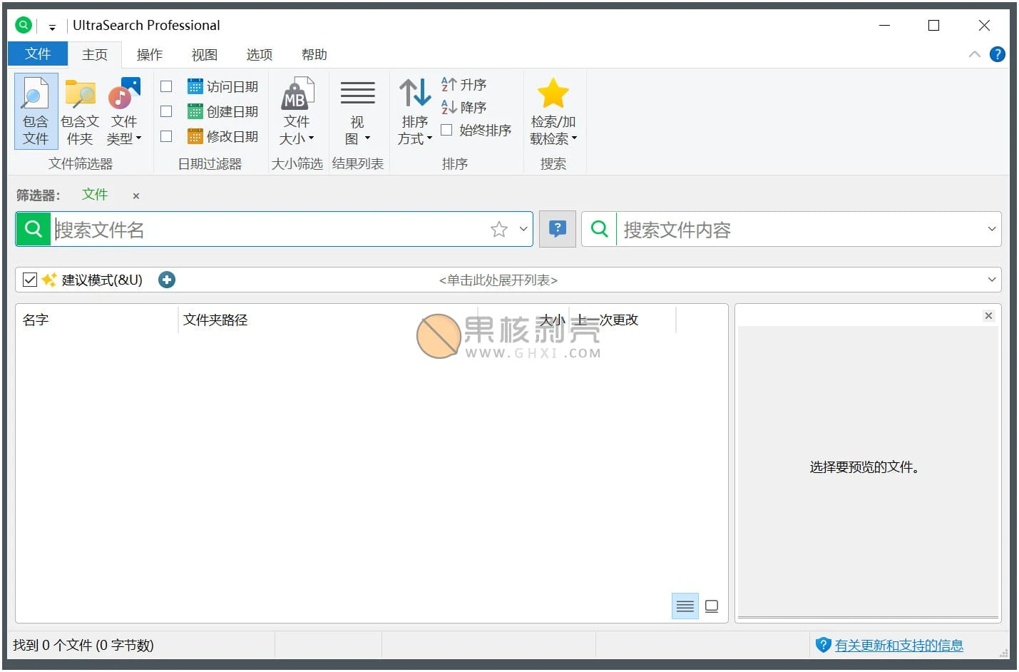Open the 操作 ribbon tab

pyautogui.click(x=149, y=55)
